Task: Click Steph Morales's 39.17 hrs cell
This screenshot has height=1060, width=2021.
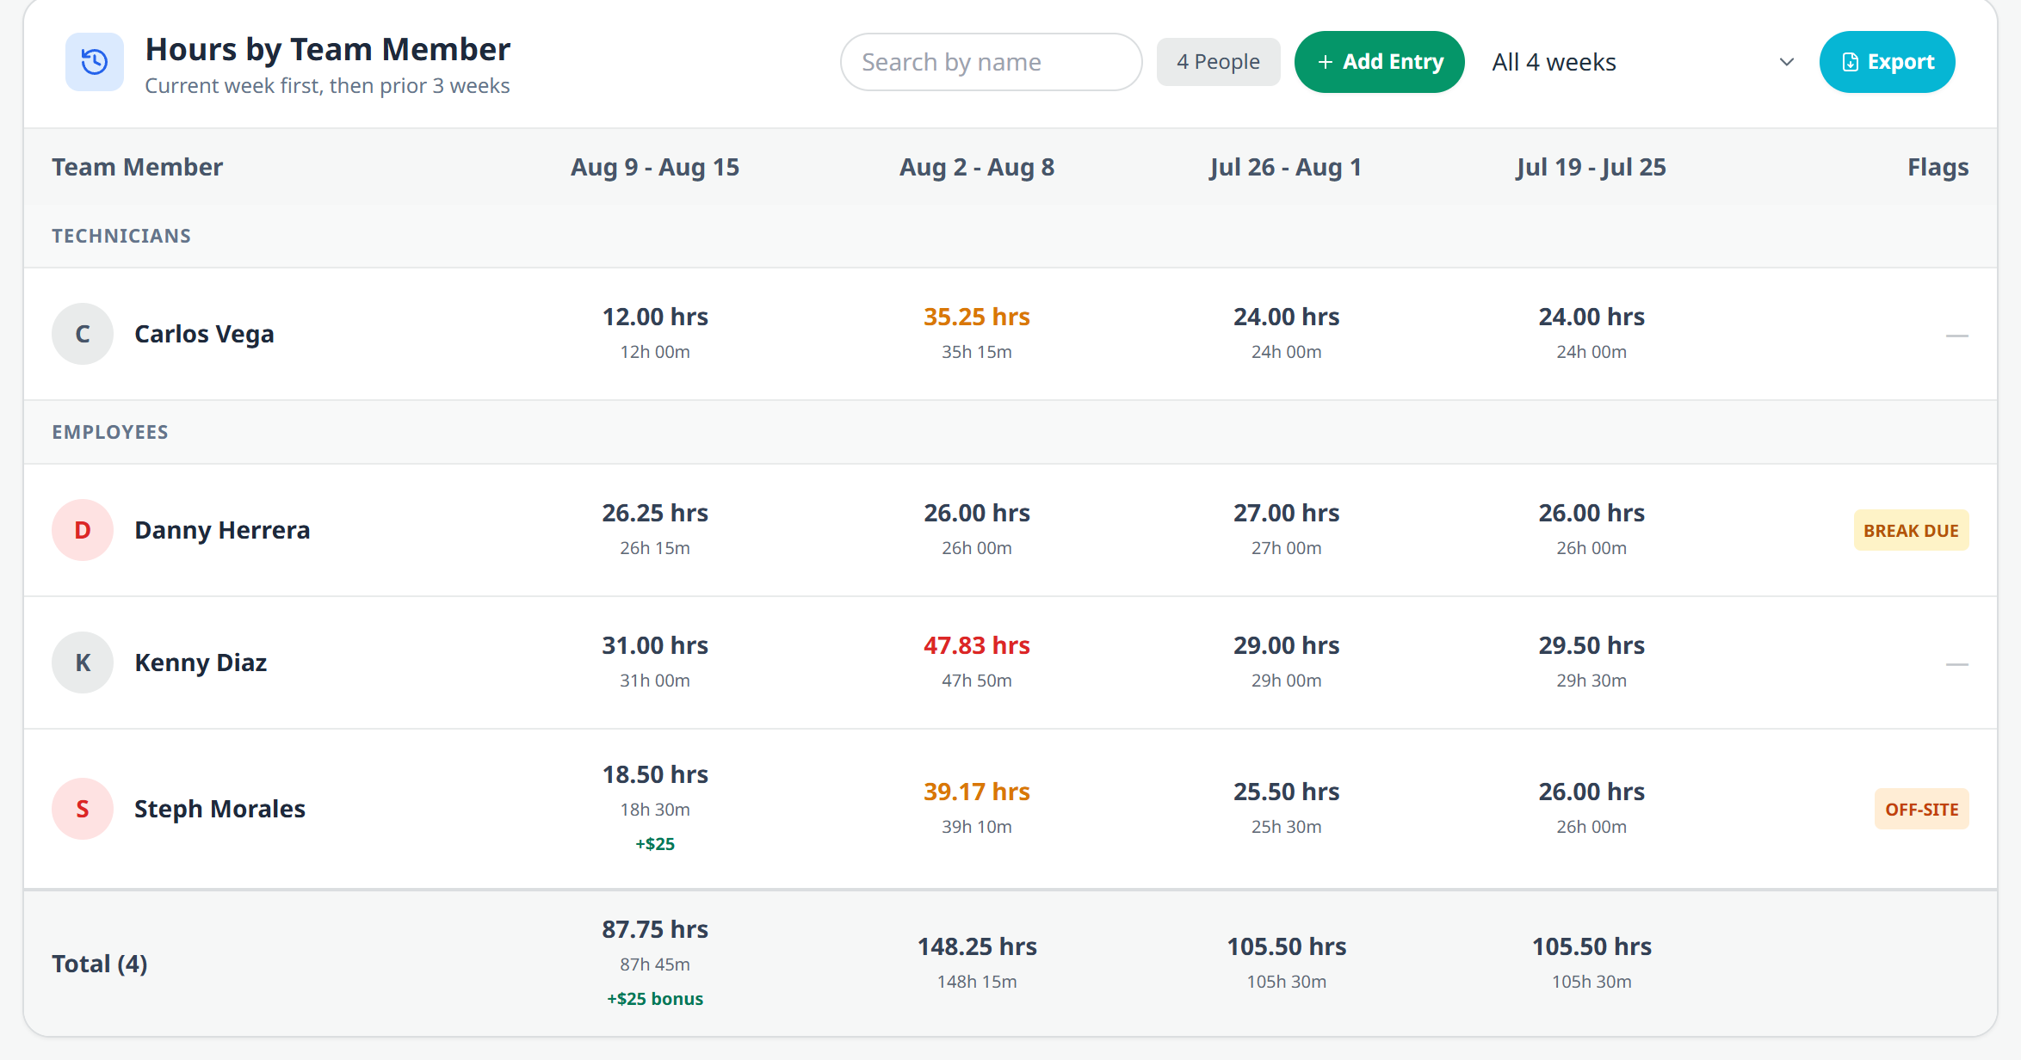Action: [x=977, y=792]
